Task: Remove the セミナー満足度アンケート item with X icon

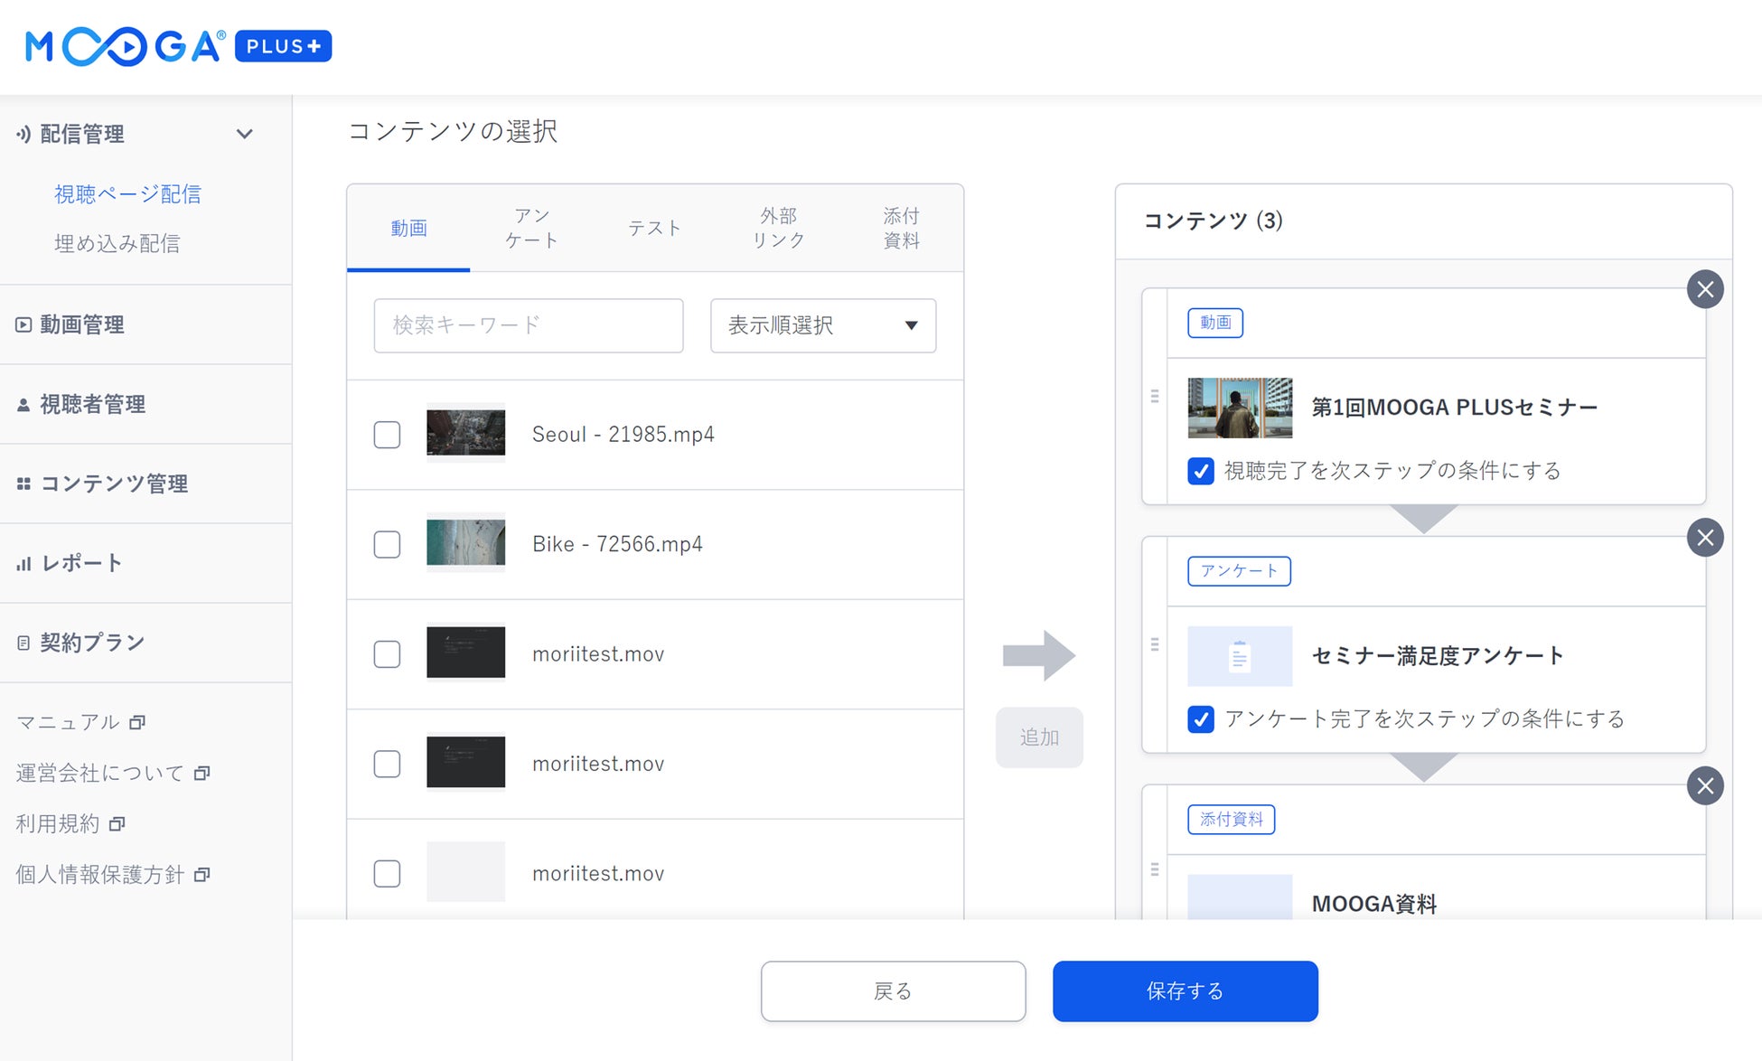Action: (1704, 539)
